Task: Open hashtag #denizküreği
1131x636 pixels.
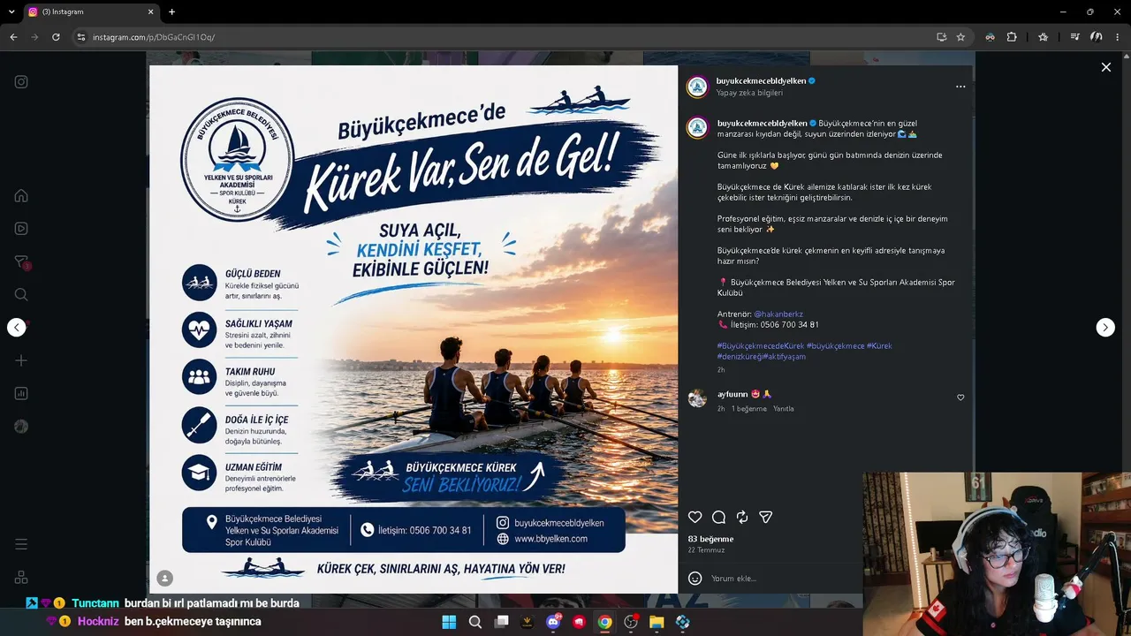Action: [x=739, y=357]
